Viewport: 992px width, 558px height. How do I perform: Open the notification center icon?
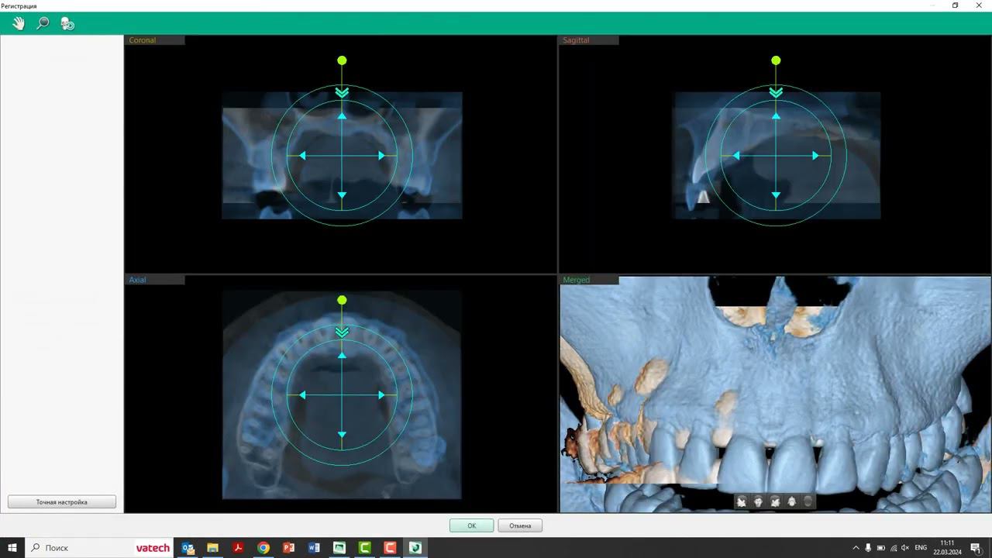[976, 548]
